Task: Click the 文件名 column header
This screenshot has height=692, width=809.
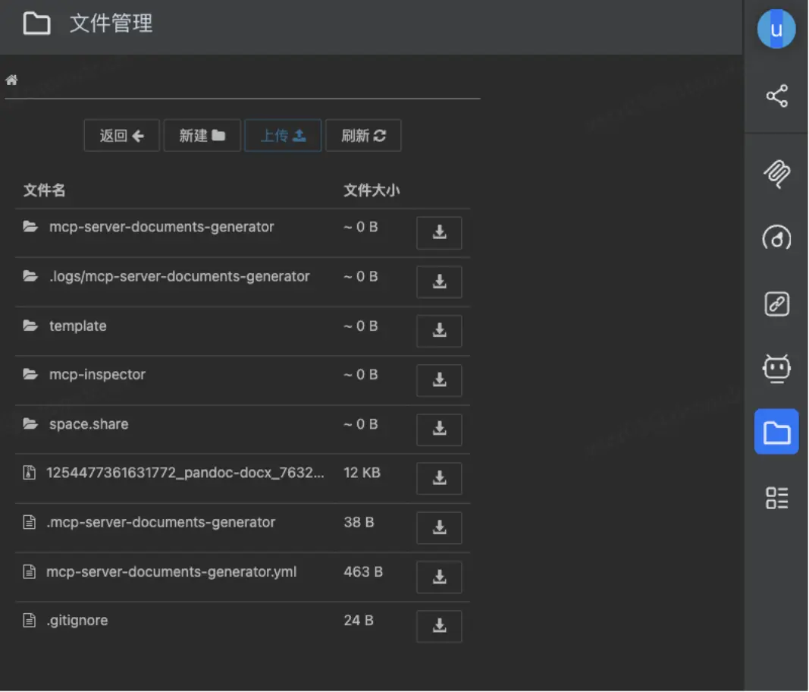Action: 45,190
